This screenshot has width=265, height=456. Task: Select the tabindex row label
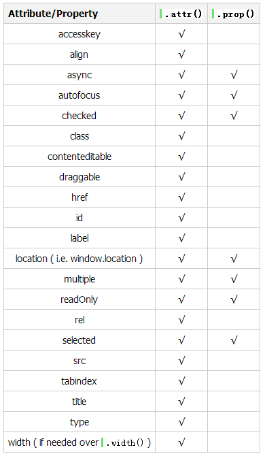coord(79,381)
